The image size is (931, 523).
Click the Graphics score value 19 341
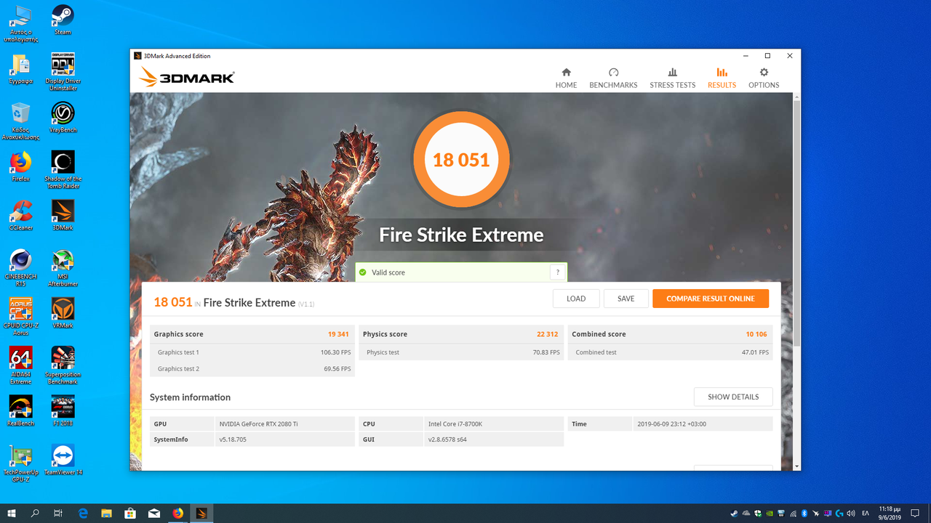click(338, 334)
